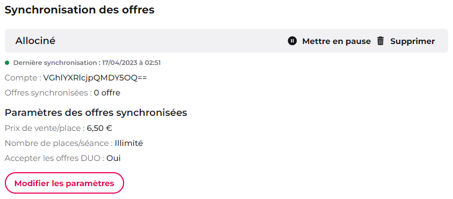Click the Synchronisation des offres heading
Viewport: 453px width, 199px height.
tap(80, 10)
